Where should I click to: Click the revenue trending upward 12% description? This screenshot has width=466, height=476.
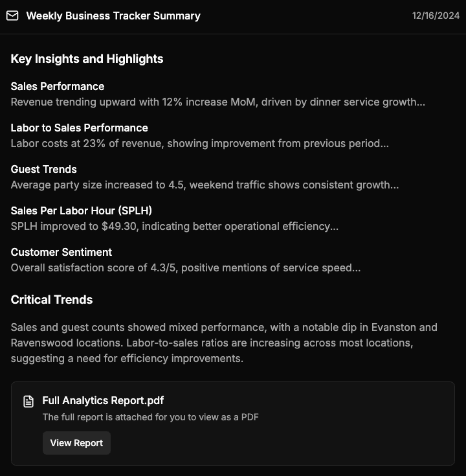217,102
